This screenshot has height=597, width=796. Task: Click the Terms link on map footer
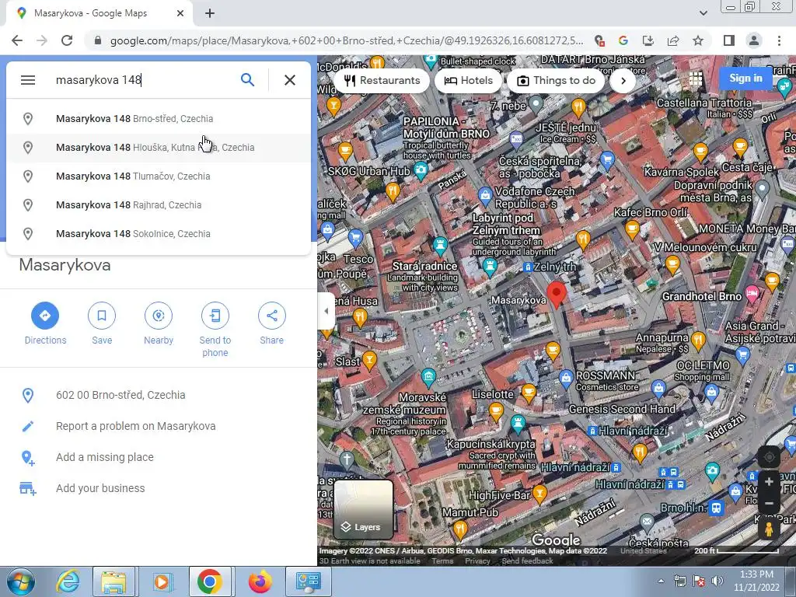pos(442,561)
